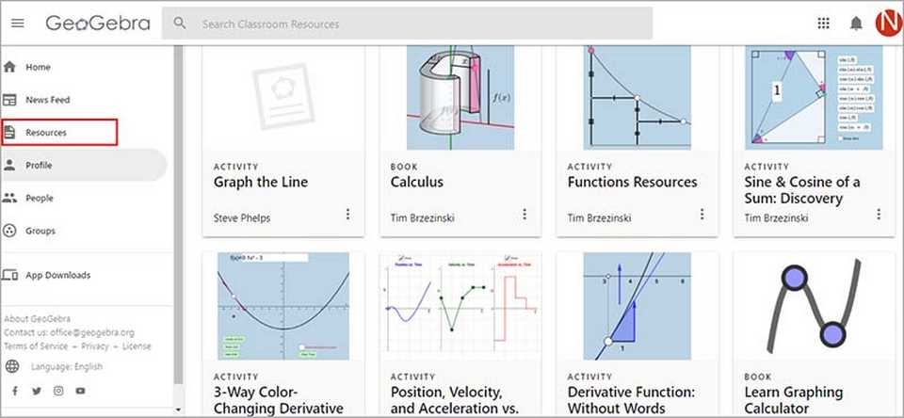Open the user account avatar

887,24
